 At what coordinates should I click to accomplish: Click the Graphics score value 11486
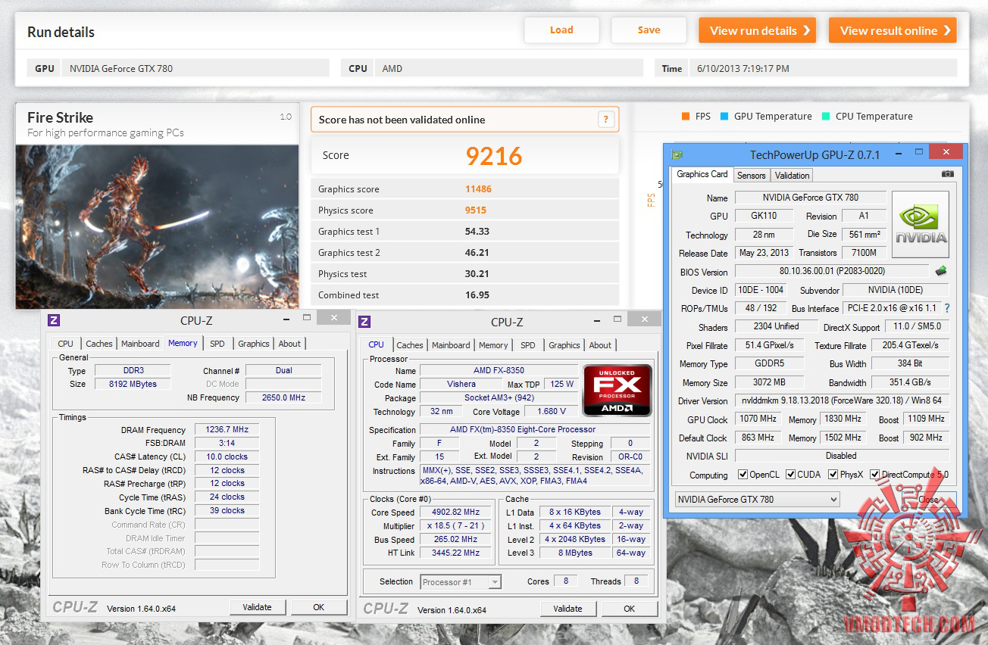point(479,189)
